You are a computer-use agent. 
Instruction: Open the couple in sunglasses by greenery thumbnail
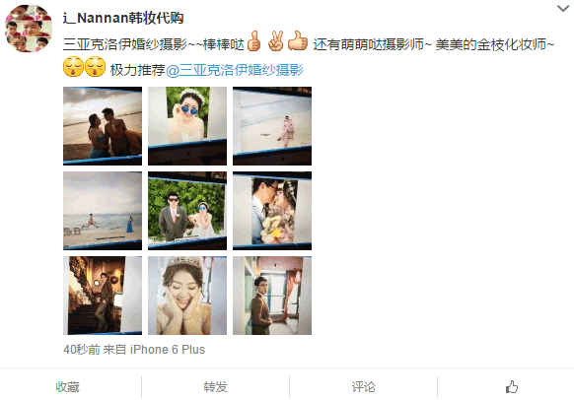click(x=187, y=211)
